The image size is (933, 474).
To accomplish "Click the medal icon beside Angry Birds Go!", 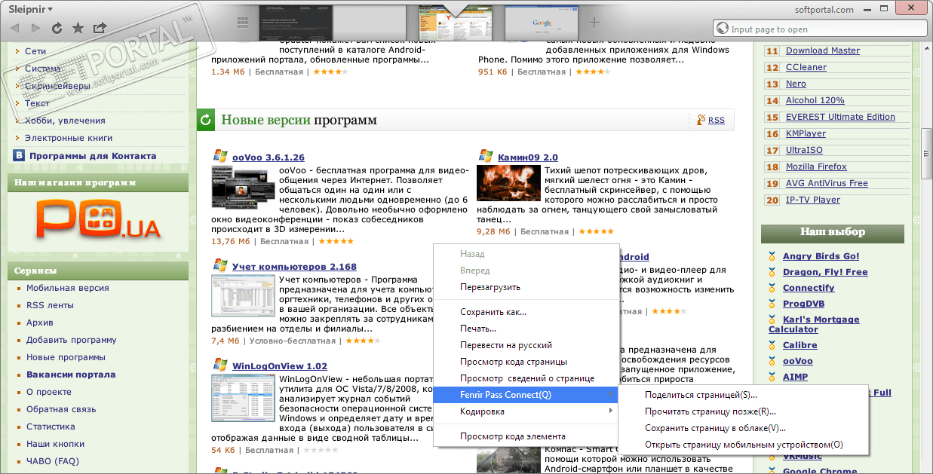I will (772, 256).
